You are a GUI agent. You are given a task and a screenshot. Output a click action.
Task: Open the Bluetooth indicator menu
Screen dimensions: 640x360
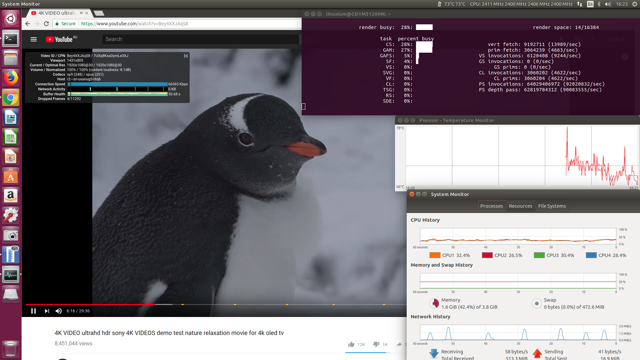point(599,4)
